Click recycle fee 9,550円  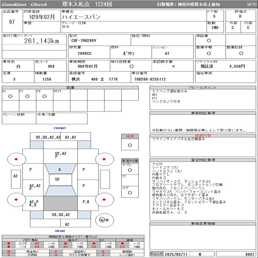[237, 66]
